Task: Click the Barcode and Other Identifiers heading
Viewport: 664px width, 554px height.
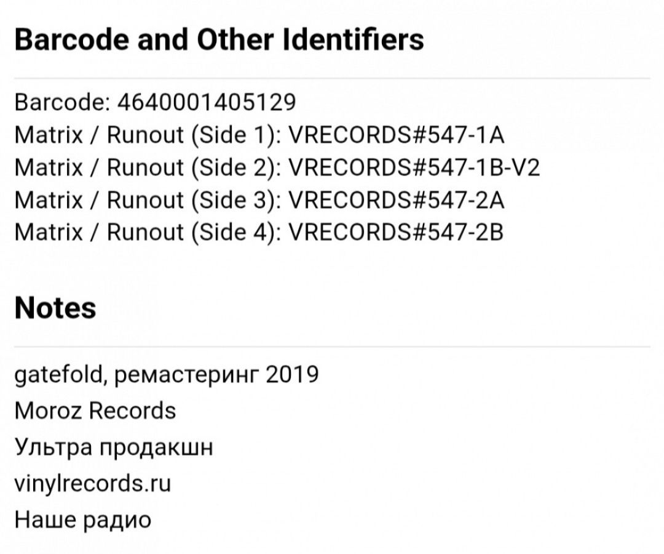Action: [x=219, y=40]
